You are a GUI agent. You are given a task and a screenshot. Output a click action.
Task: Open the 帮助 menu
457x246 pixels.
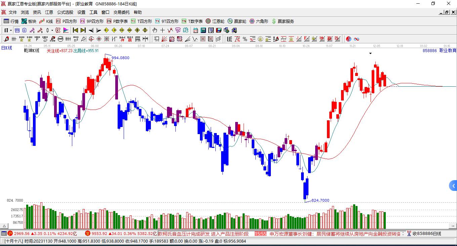coord(138,12)
